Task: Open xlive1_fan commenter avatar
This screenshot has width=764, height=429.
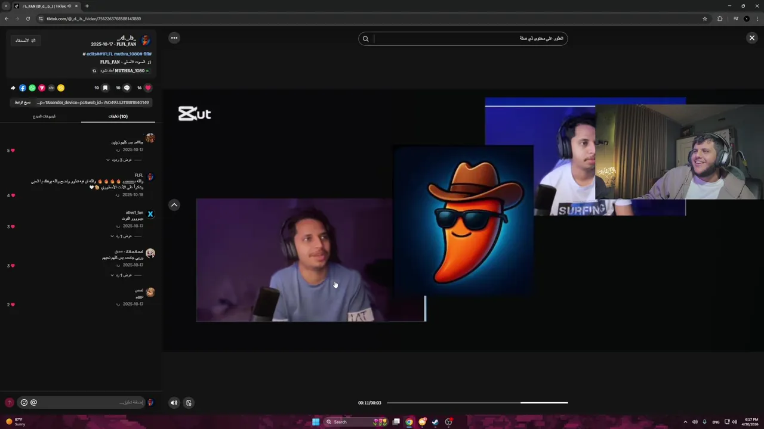Action: tap(150, 214)
